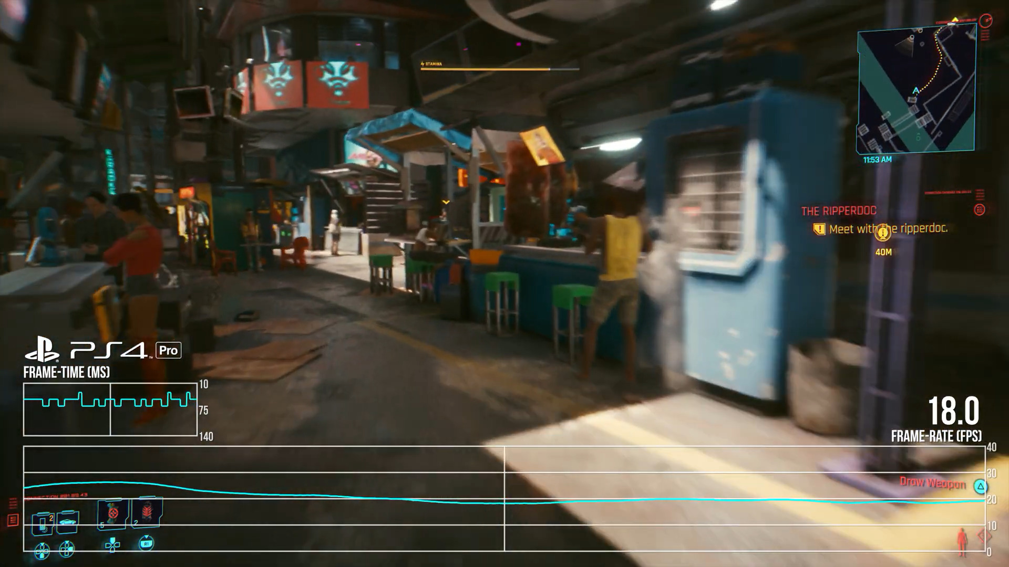
Task: Click the red journal list icon at the left edge
Action: [13, 520]
